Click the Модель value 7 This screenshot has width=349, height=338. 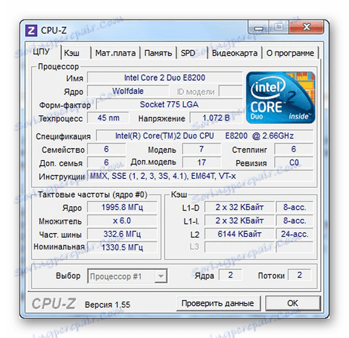point(202,149)
